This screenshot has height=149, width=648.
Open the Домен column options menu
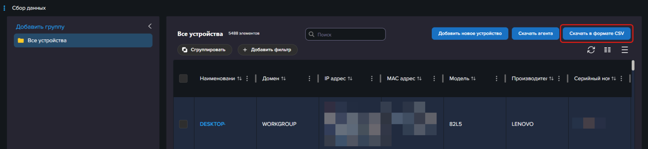(309, 79)
